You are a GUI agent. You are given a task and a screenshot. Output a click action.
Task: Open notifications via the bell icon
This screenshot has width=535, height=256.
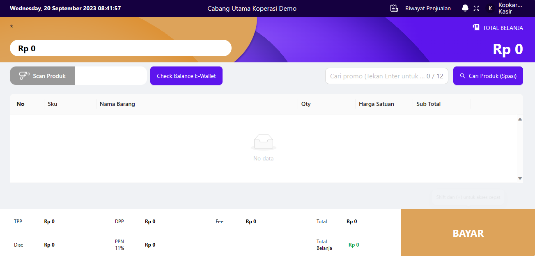click(x=465, y=8)
